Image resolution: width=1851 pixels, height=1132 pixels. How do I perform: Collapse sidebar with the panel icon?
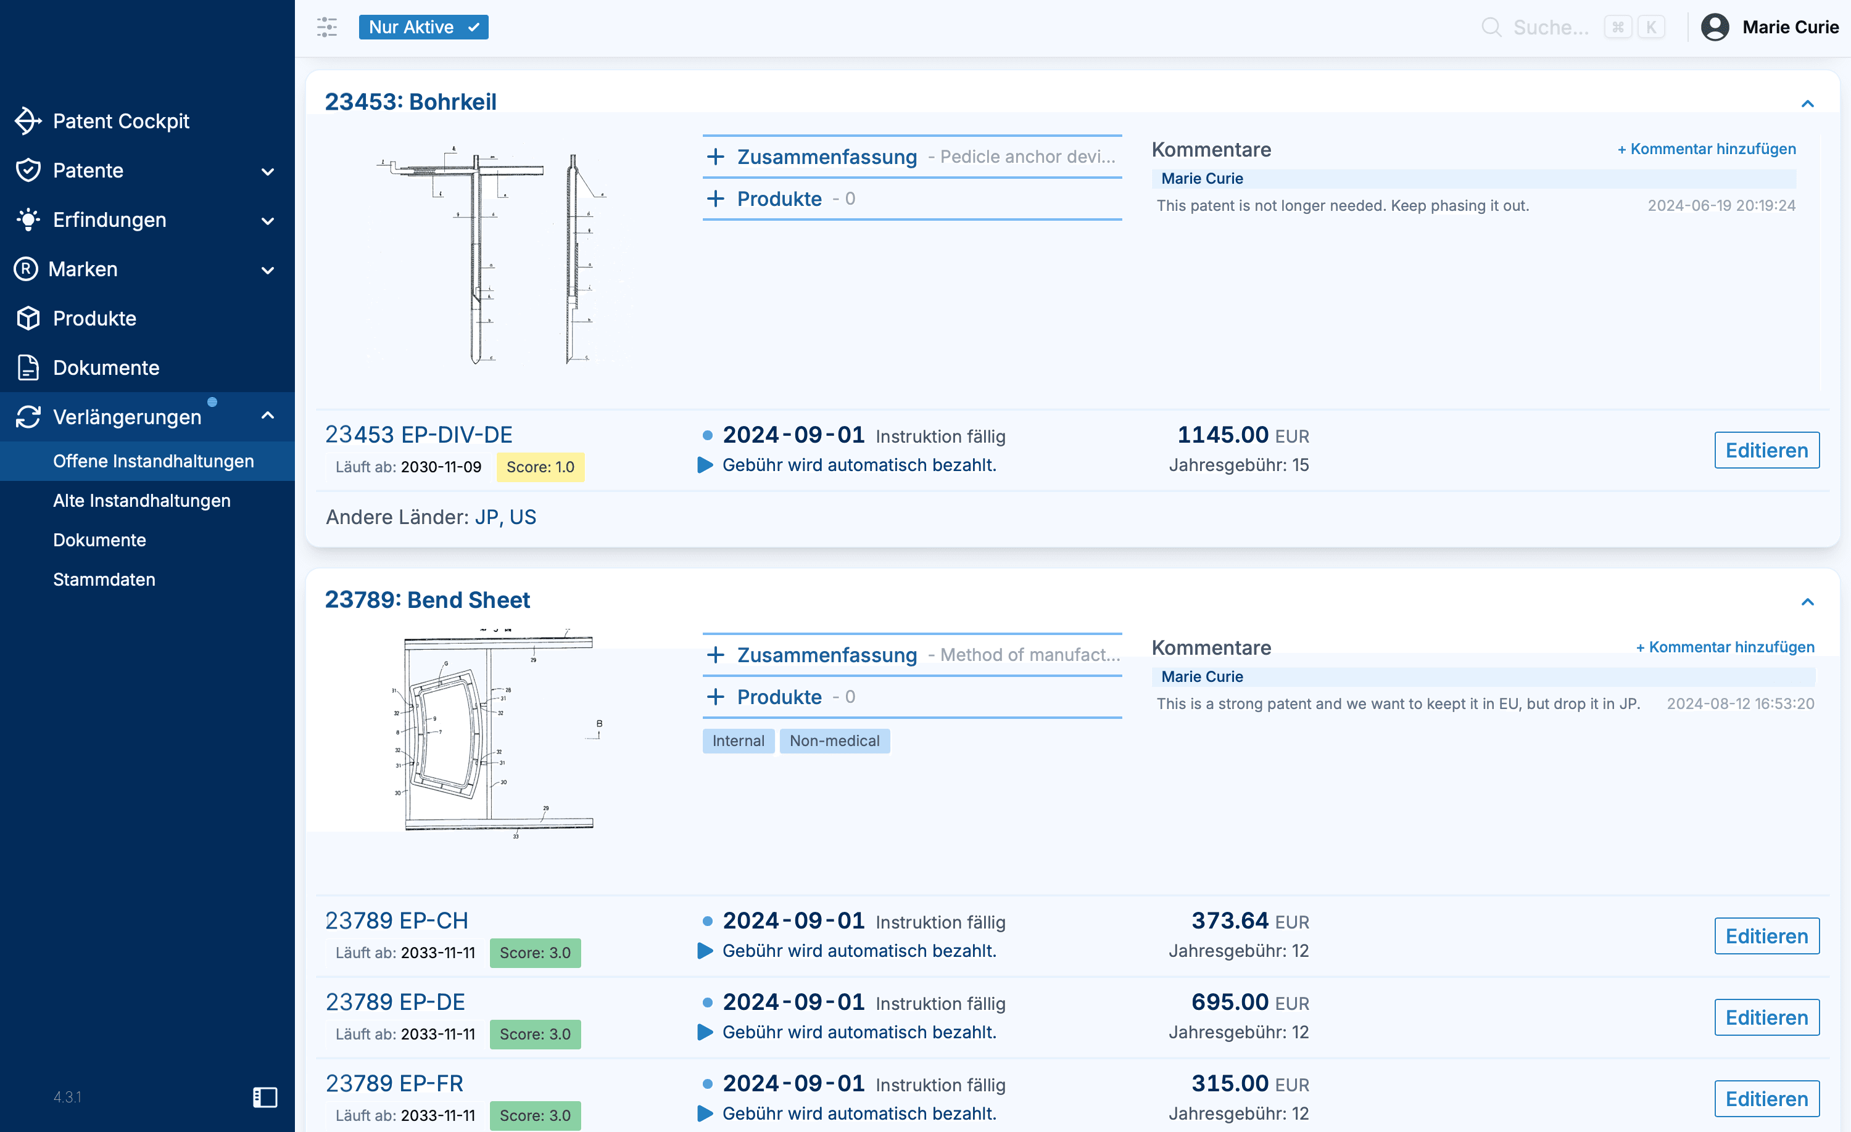265,1097
